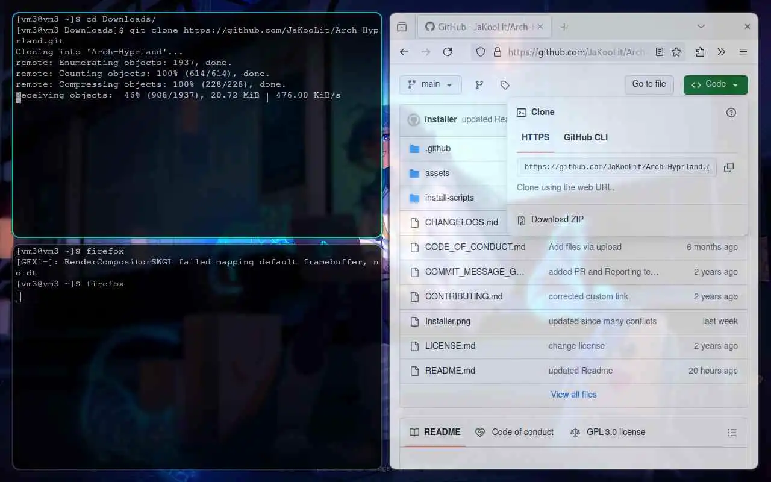Open 'change license' commit message
Viewport: 771px width, 482px height.
(576, 346)
